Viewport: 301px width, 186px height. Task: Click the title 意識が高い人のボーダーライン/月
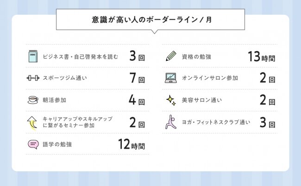tap(151, 19)
